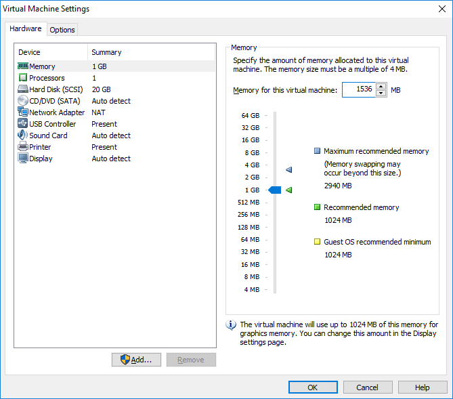Increase memory with the up spinner arrow
453x399 pixels.
click(x=381, y=87)
